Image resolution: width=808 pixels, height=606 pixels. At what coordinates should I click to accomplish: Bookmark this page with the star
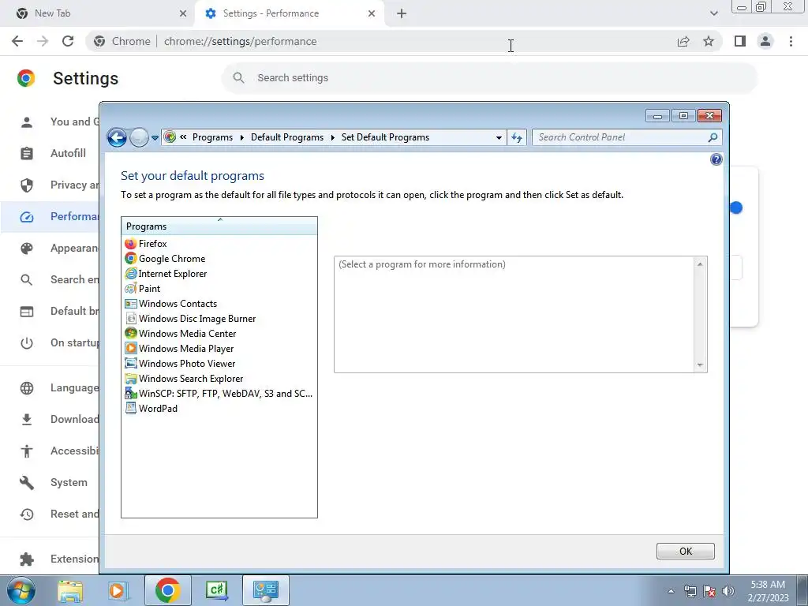(709, 41)
